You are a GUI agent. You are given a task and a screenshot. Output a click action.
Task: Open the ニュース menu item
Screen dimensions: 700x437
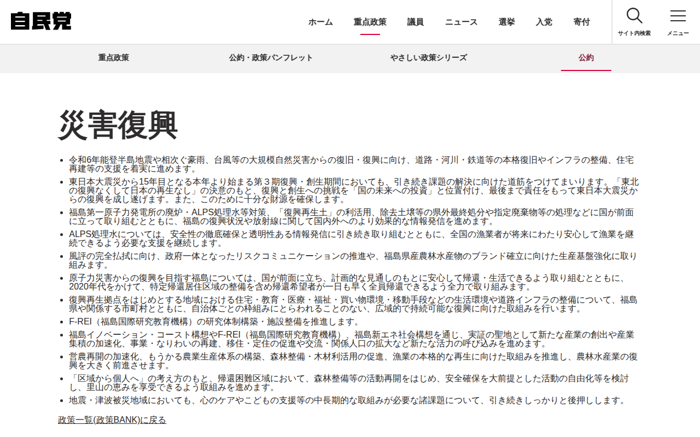point(461,22)
